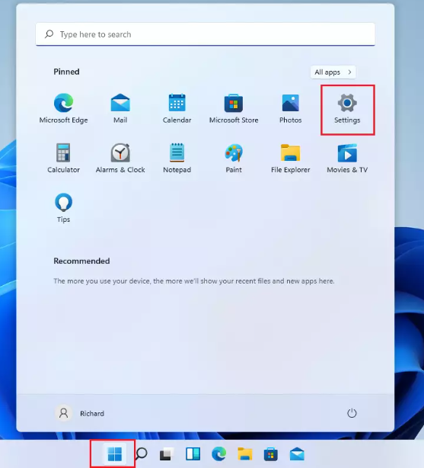
Task: Open the Settings gear app
Action: click(347, 109)
